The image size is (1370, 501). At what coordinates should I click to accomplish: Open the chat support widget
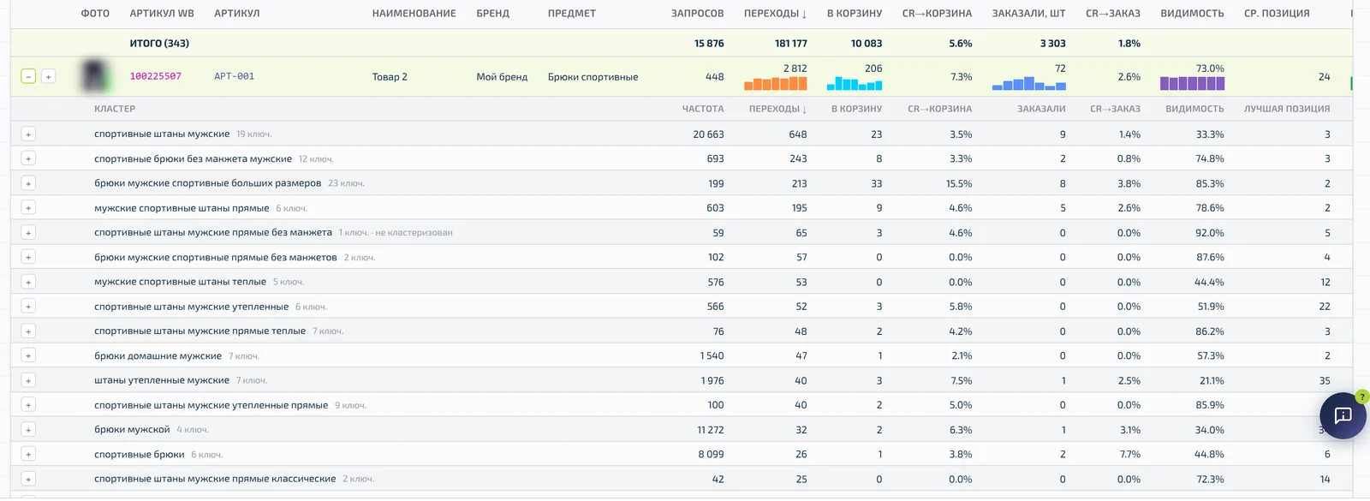click(x=1343, y=415)
